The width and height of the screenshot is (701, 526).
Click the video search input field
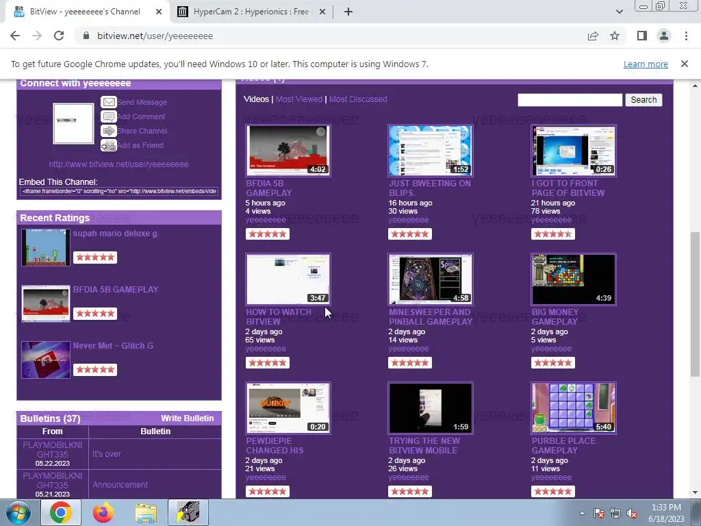pos(570,100)
